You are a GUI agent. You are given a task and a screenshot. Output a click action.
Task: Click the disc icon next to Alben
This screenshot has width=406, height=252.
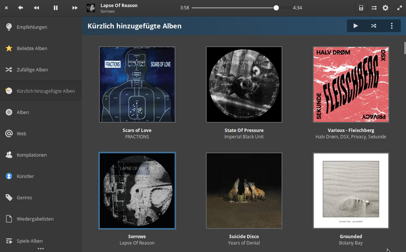[x=9, y=112]
